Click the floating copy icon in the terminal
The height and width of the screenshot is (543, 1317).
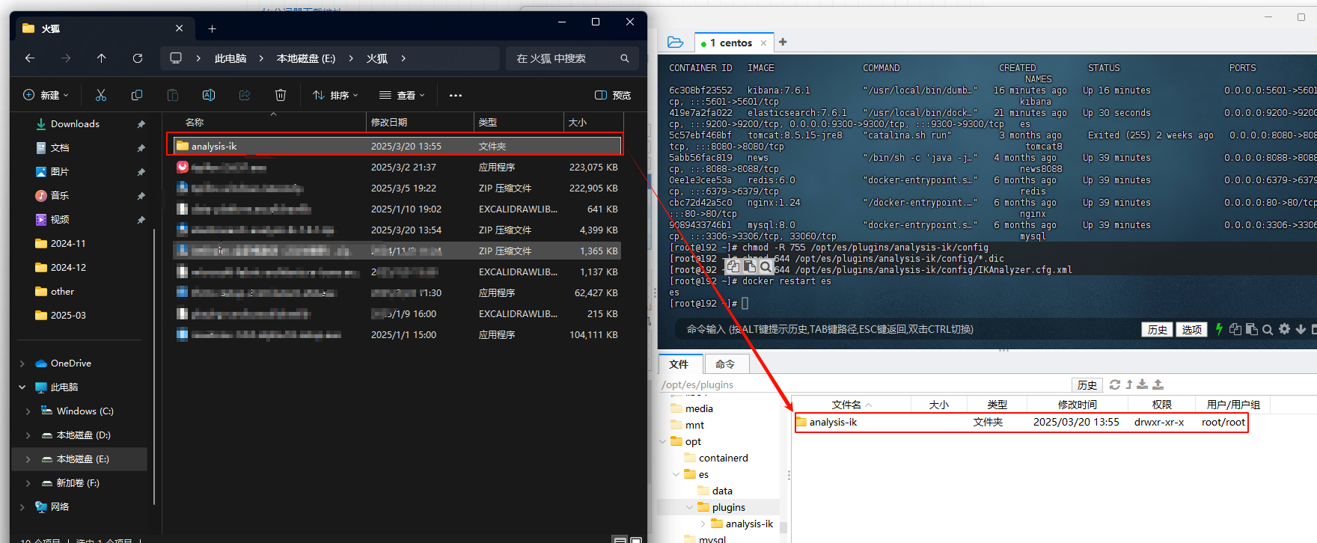733,266
